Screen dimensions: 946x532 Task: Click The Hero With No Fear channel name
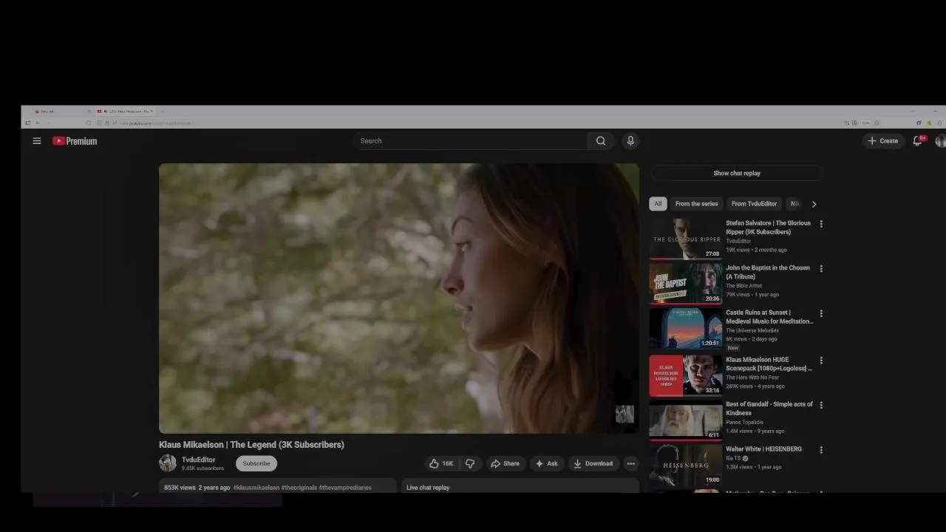[x=752, y=378]
